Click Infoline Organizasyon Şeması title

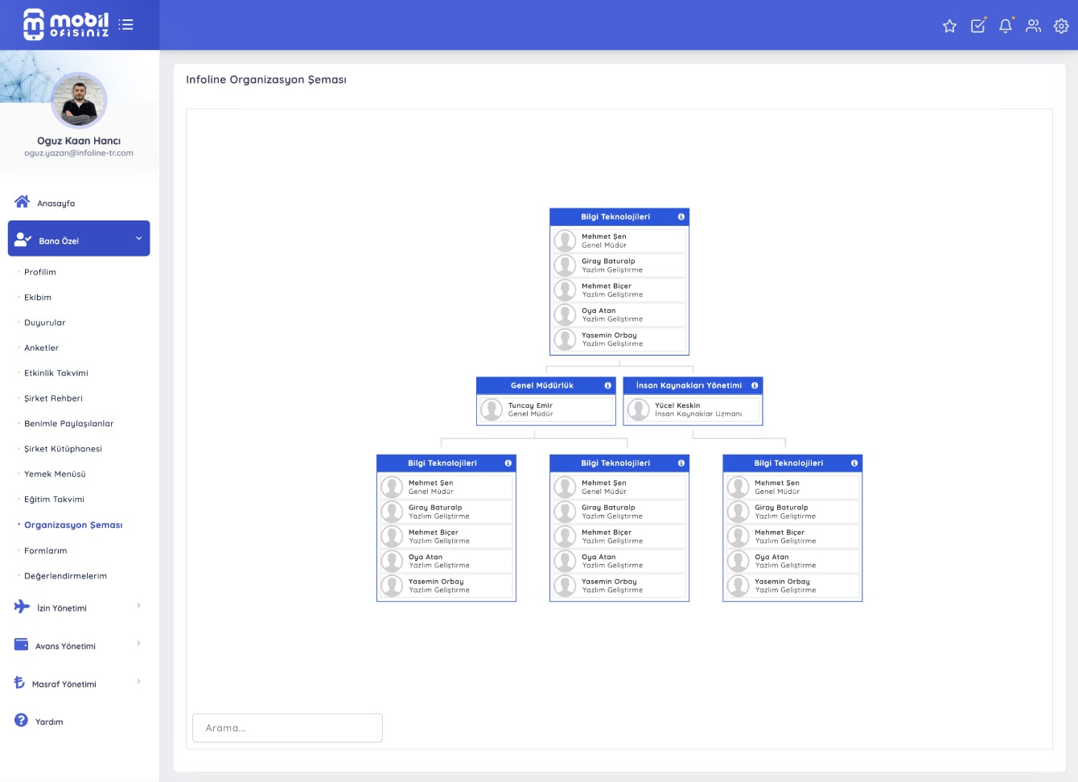[x=266, y=80]
